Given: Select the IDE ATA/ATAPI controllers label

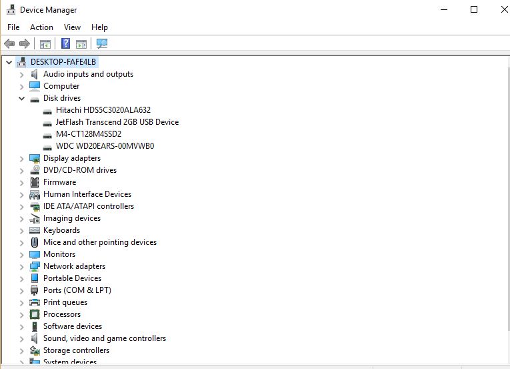Looking at the screenshot, I should 89,206.
